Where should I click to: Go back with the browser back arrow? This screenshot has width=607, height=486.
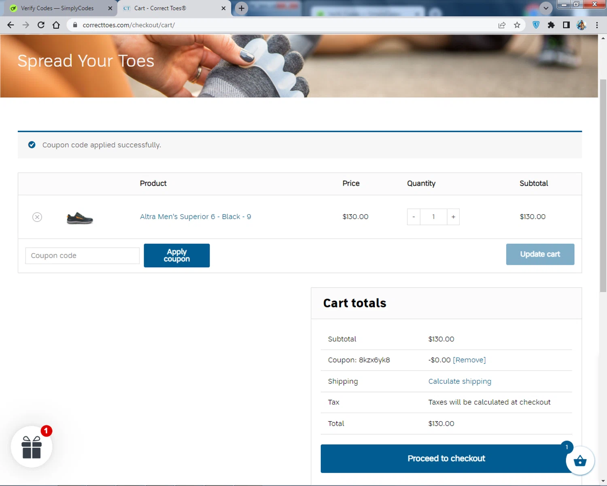pyautogui.click(x=11, y=25)
